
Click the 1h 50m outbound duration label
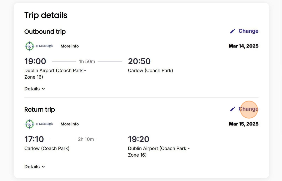click(87, 61)
